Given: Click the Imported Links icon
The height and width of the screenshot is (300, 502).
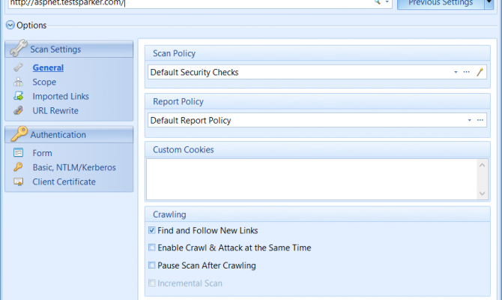Looking at the screenshot, I should [18, 97].
